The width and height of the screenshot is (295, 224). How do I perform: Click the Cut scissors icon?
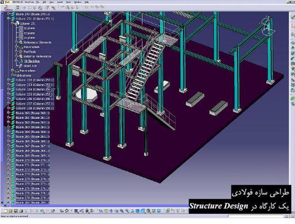click(x=26, y=211)
